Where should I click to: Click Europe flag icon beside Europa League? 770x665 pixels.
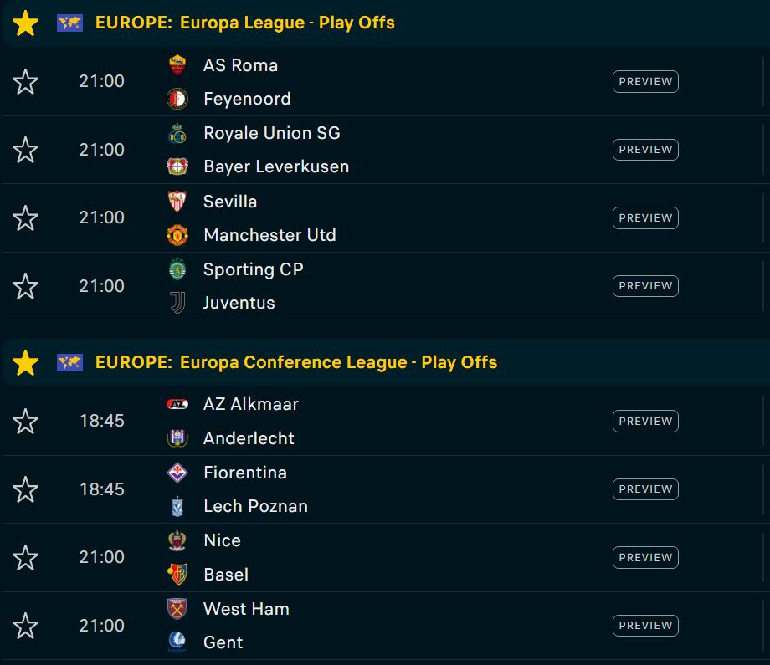[69, 23]
